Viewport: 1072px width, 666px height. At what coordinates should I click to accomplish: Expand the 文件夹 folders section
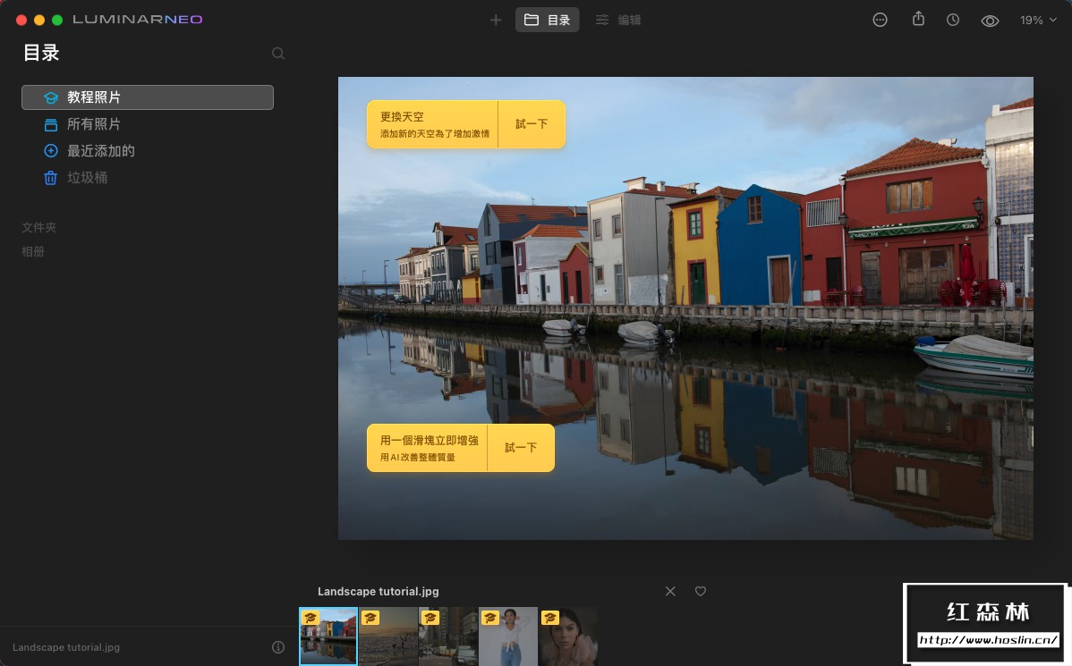coord(38,227)
